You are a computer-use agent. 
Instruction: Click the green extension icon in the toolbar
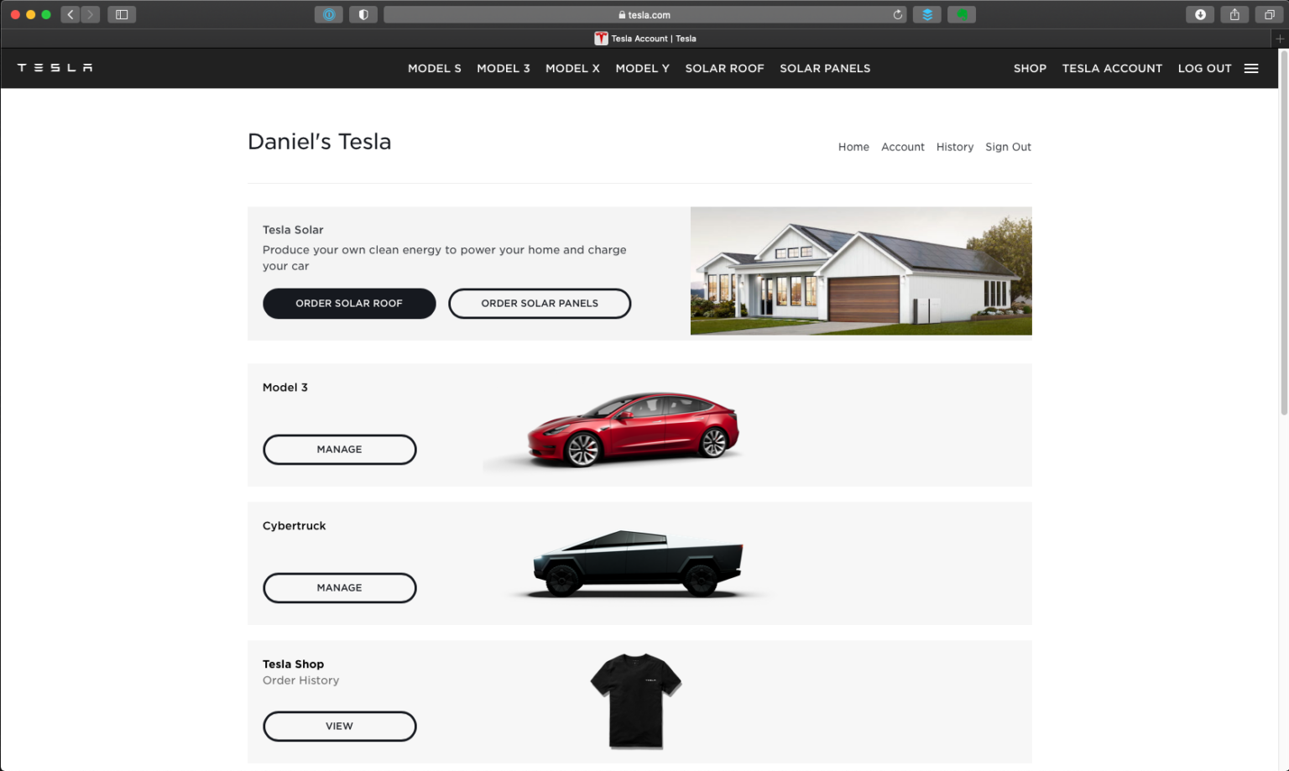[961, 14]
